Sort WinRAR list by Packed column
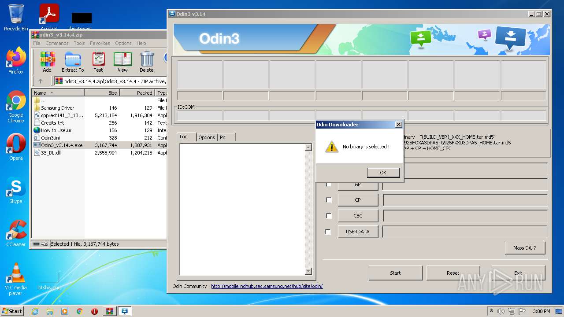This screenshot has height=317, width=564. (x=137, y=93)
